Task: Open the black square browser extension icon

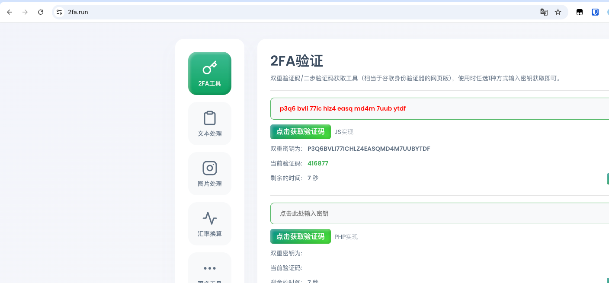Action: (x=580, y=12)
